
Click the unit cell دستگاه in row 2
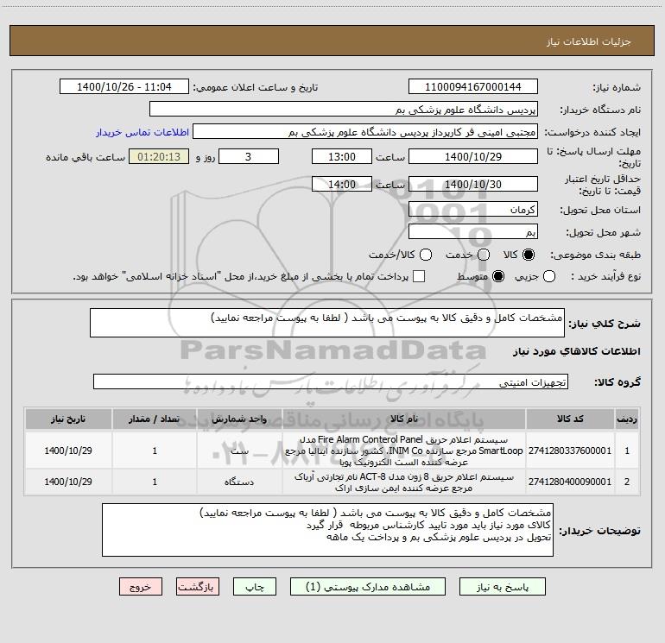[239, 482]
